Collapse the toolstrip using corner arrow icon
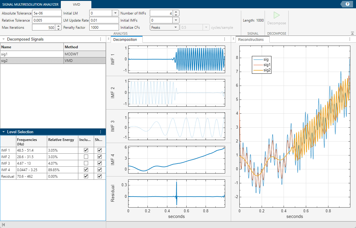The width and height of the screenshot is (356, 228). pyautogui.click(x=352, y=33)
